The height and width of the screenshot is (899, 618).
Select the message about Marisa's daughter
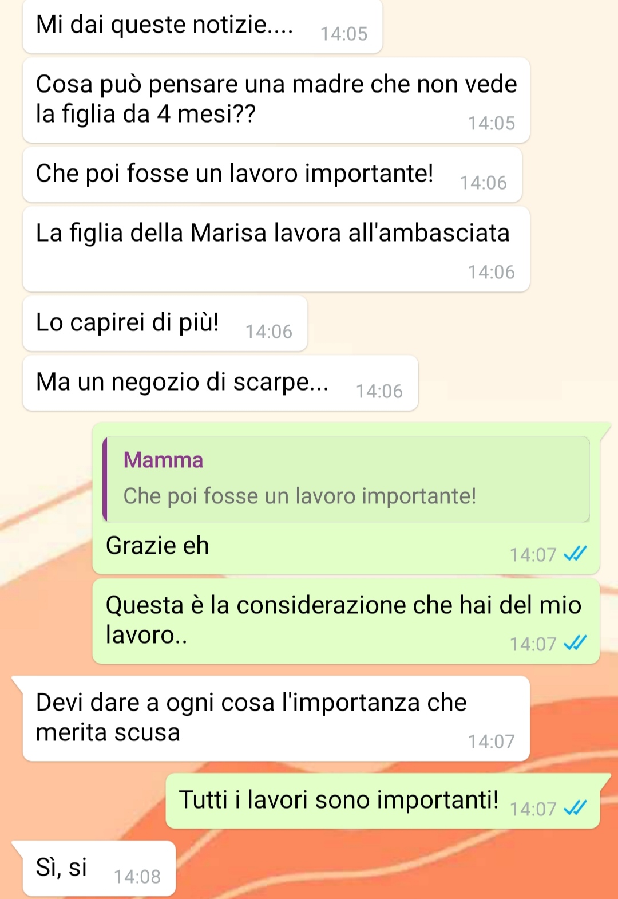pos(276,249)
